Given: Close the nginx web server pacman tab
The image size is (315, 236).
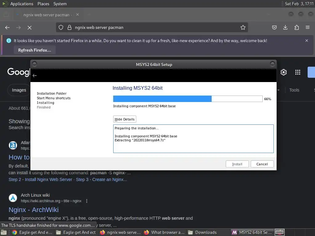Looking at the screenshot, I should click(x=78, y=15).
